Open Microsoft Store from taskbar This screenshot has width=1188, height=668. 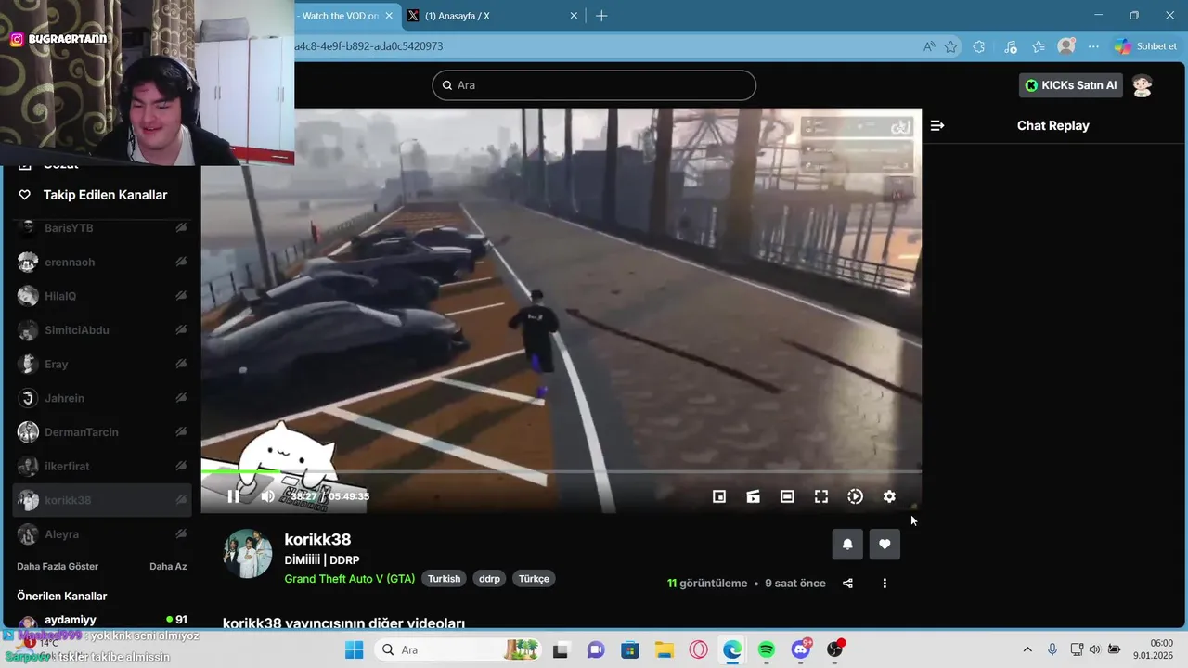[x=630, y=649]
